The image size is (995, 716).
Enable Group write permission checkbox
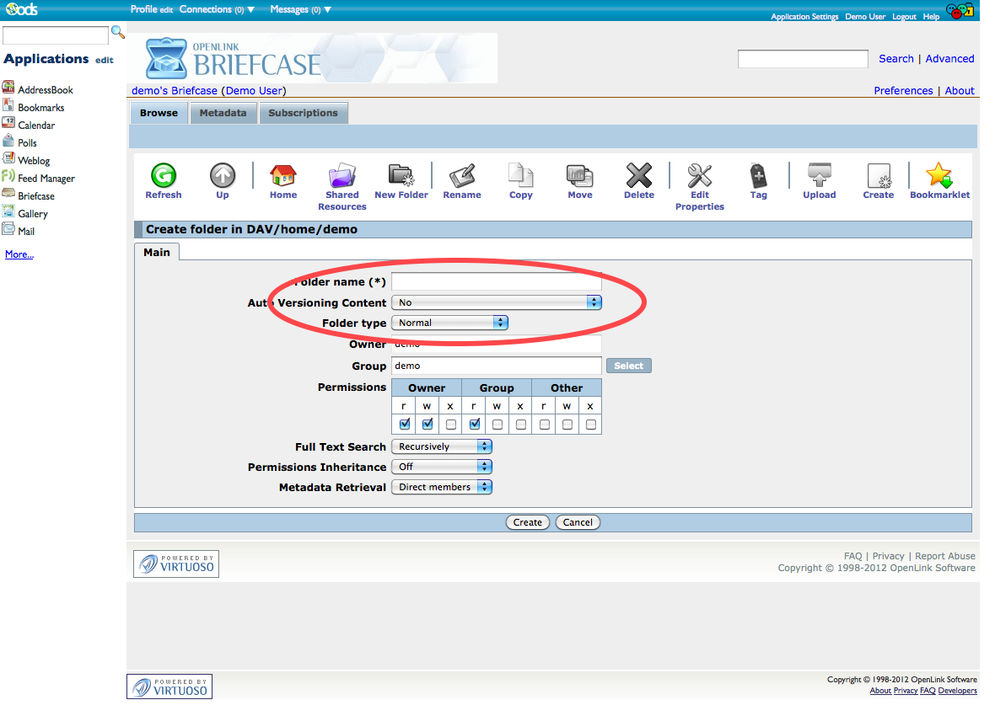(497, 424)
